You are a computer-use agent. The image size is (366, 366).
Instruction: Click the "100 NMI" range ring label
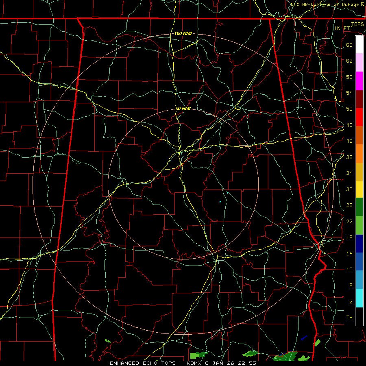click(x=183, y=33)
